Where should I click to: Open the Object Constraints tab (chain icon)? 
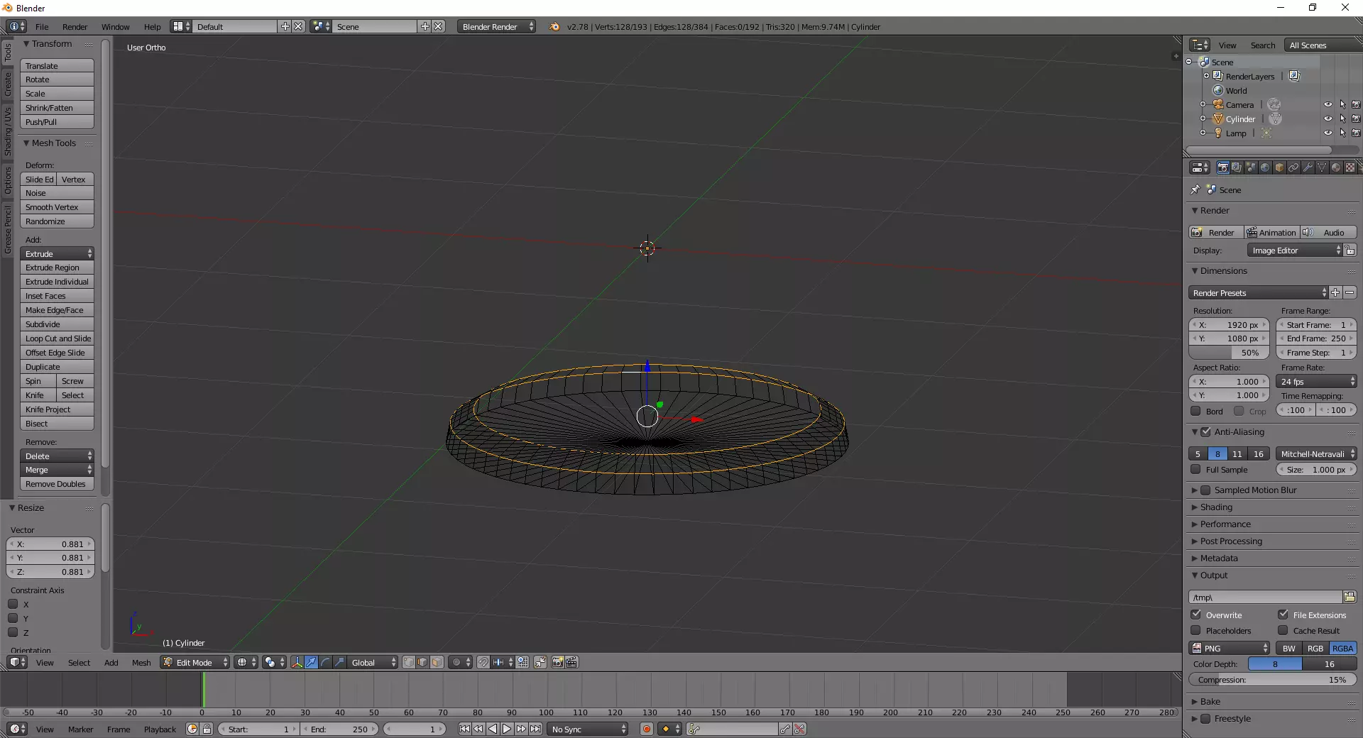(1293, 168)
